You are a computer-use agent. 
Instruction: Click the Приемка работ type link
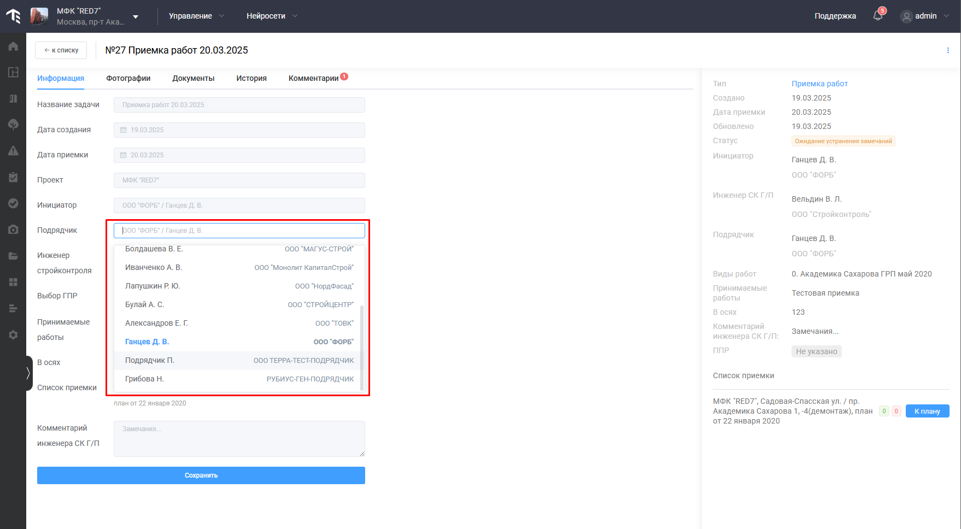[x=819, y=84]
